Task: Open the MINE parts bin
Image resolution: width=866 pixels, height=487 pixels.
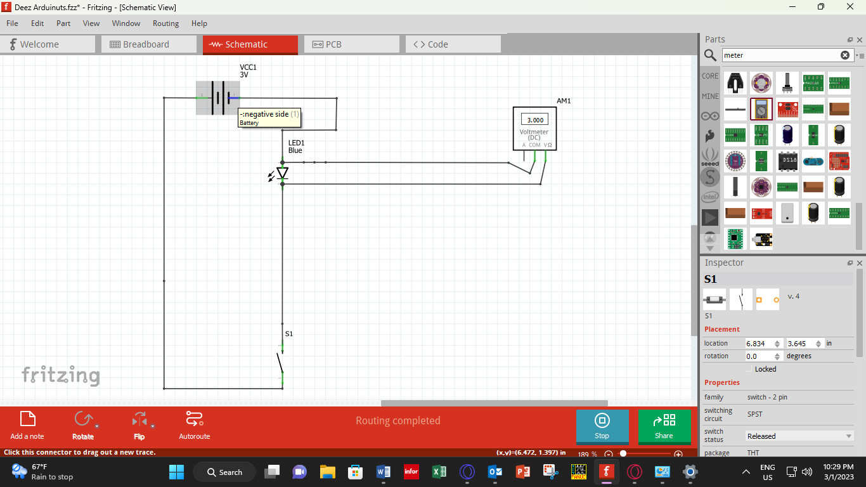Action: pos(709,96)
